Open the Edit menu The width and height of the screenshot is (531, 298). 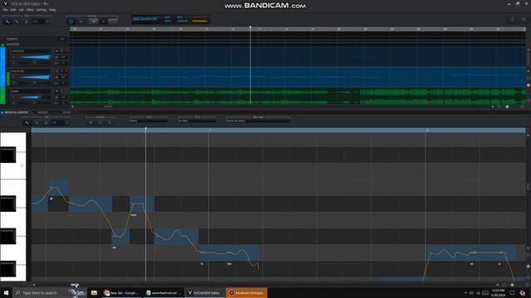[x=13, y=10]
